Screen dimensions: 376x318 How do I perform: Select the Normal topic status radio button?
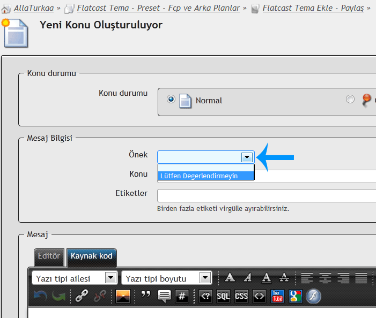[171, 99]
